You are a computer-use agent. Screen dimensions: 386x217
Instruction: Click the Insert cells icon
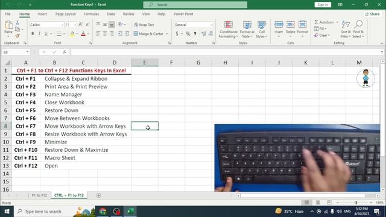279,25
